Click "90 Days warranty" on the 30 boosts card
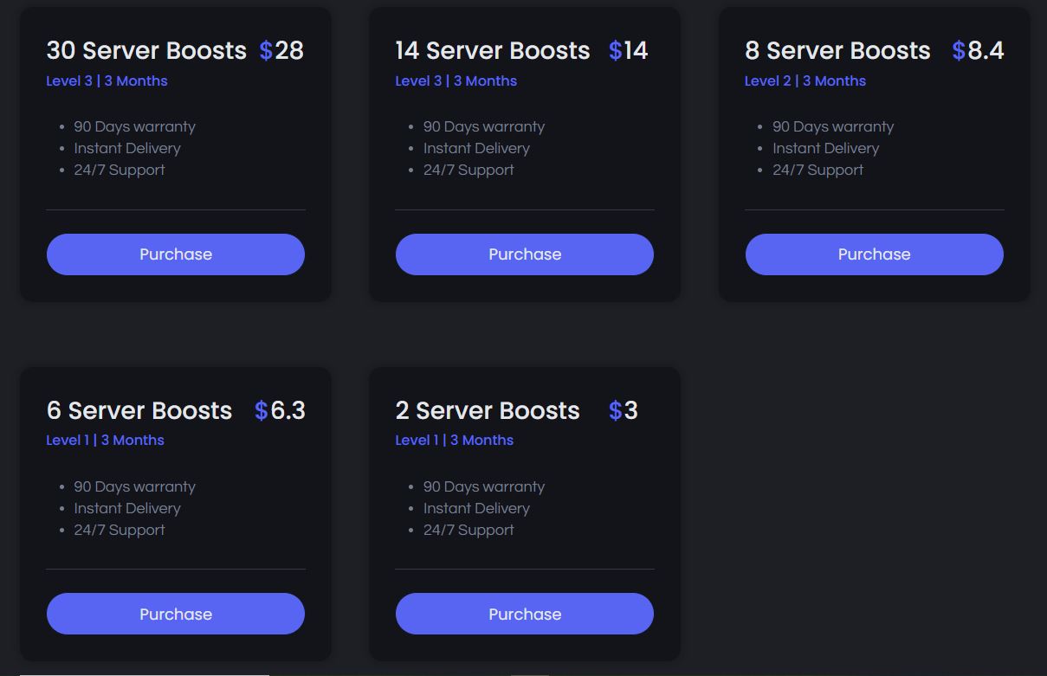Image resolution: width=1047 pixels, height=676 pixels. click(135, 126)
